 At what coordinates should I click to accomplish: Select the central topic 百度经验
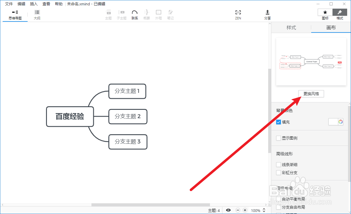pos(70,116)
